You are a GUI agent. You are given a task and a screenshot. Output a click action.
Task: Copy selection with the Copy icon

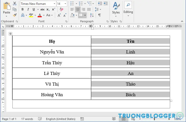15,9
